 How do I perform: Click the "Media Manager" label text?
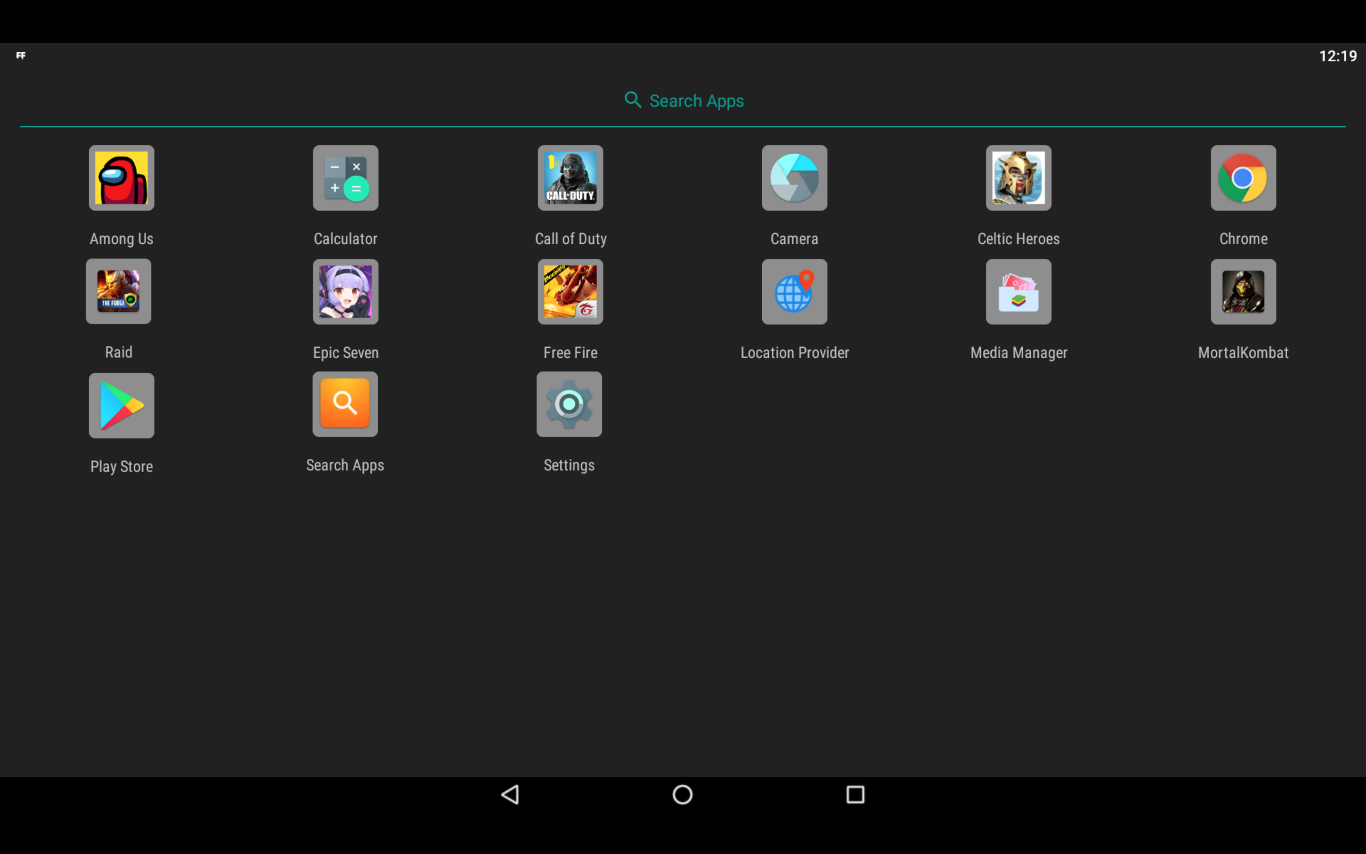tap(1019, 353)
